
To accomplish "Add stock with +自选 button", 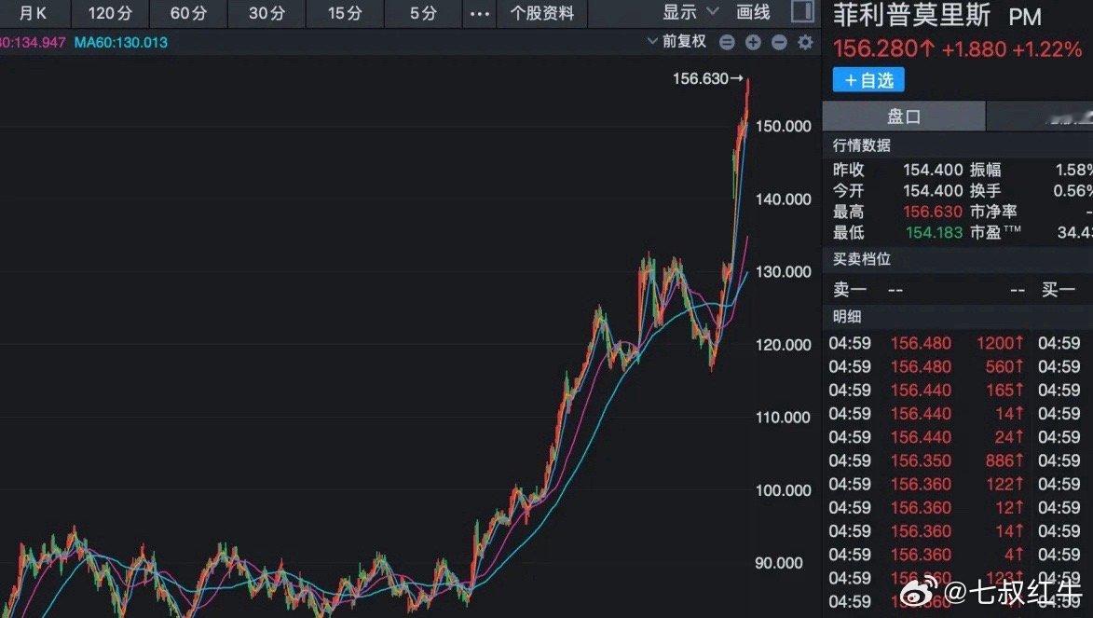I will point(868,80).
